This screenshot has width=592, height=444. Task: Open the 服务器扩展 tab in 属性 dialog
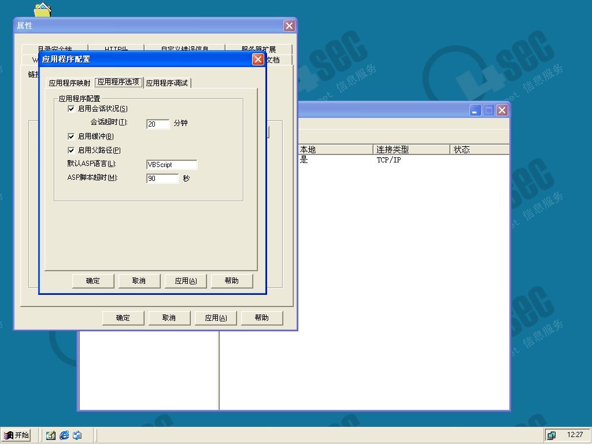click(x=258, y=49)
